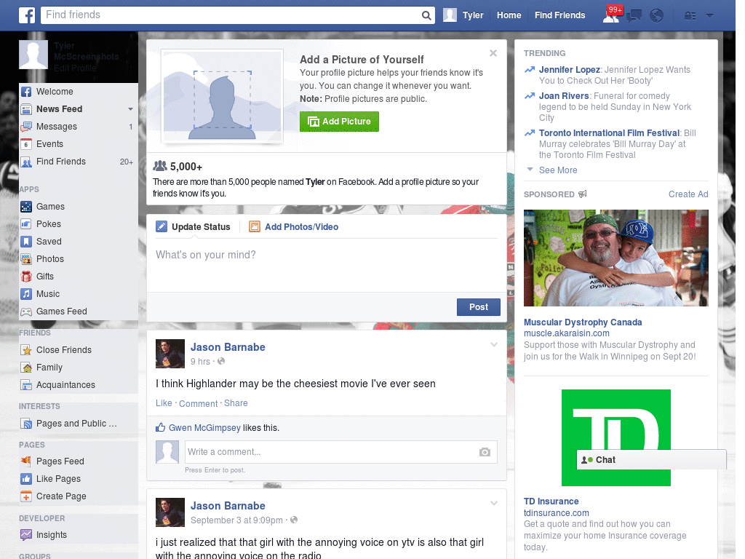
Task: Click Jason Barnabe's avatar on the 9 hrs post
Action: point(170,354)
